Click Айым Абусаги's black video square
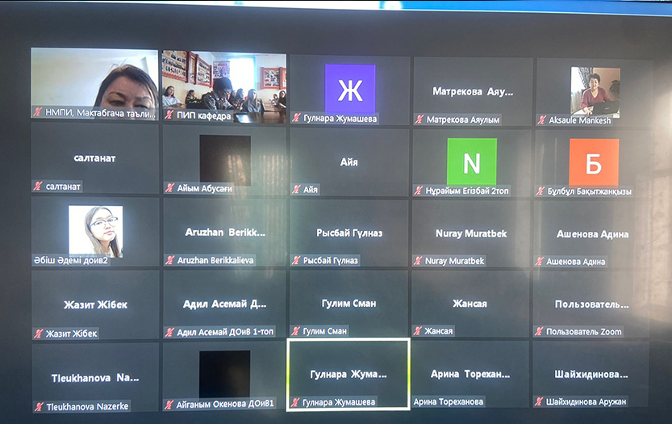672x424 pixels. [x=225, y=159]
